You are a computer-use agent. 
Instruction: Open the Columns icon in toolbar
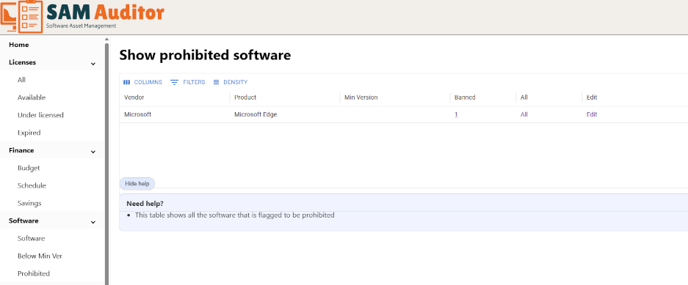click(127, 82)
